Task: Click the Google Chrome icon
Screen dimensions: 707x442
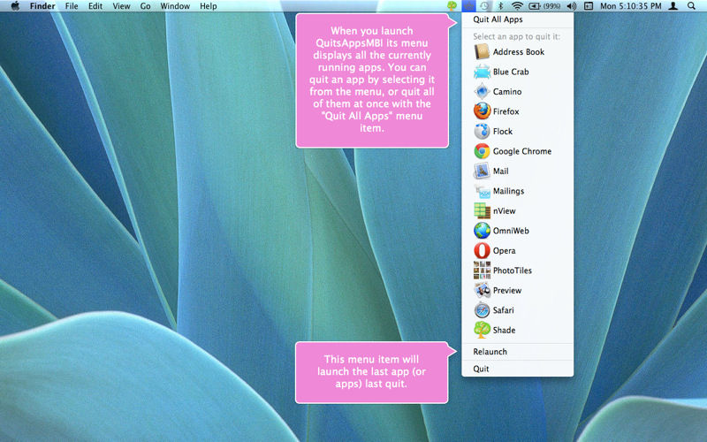Action: pyautogui.click(x=482, y=151)
